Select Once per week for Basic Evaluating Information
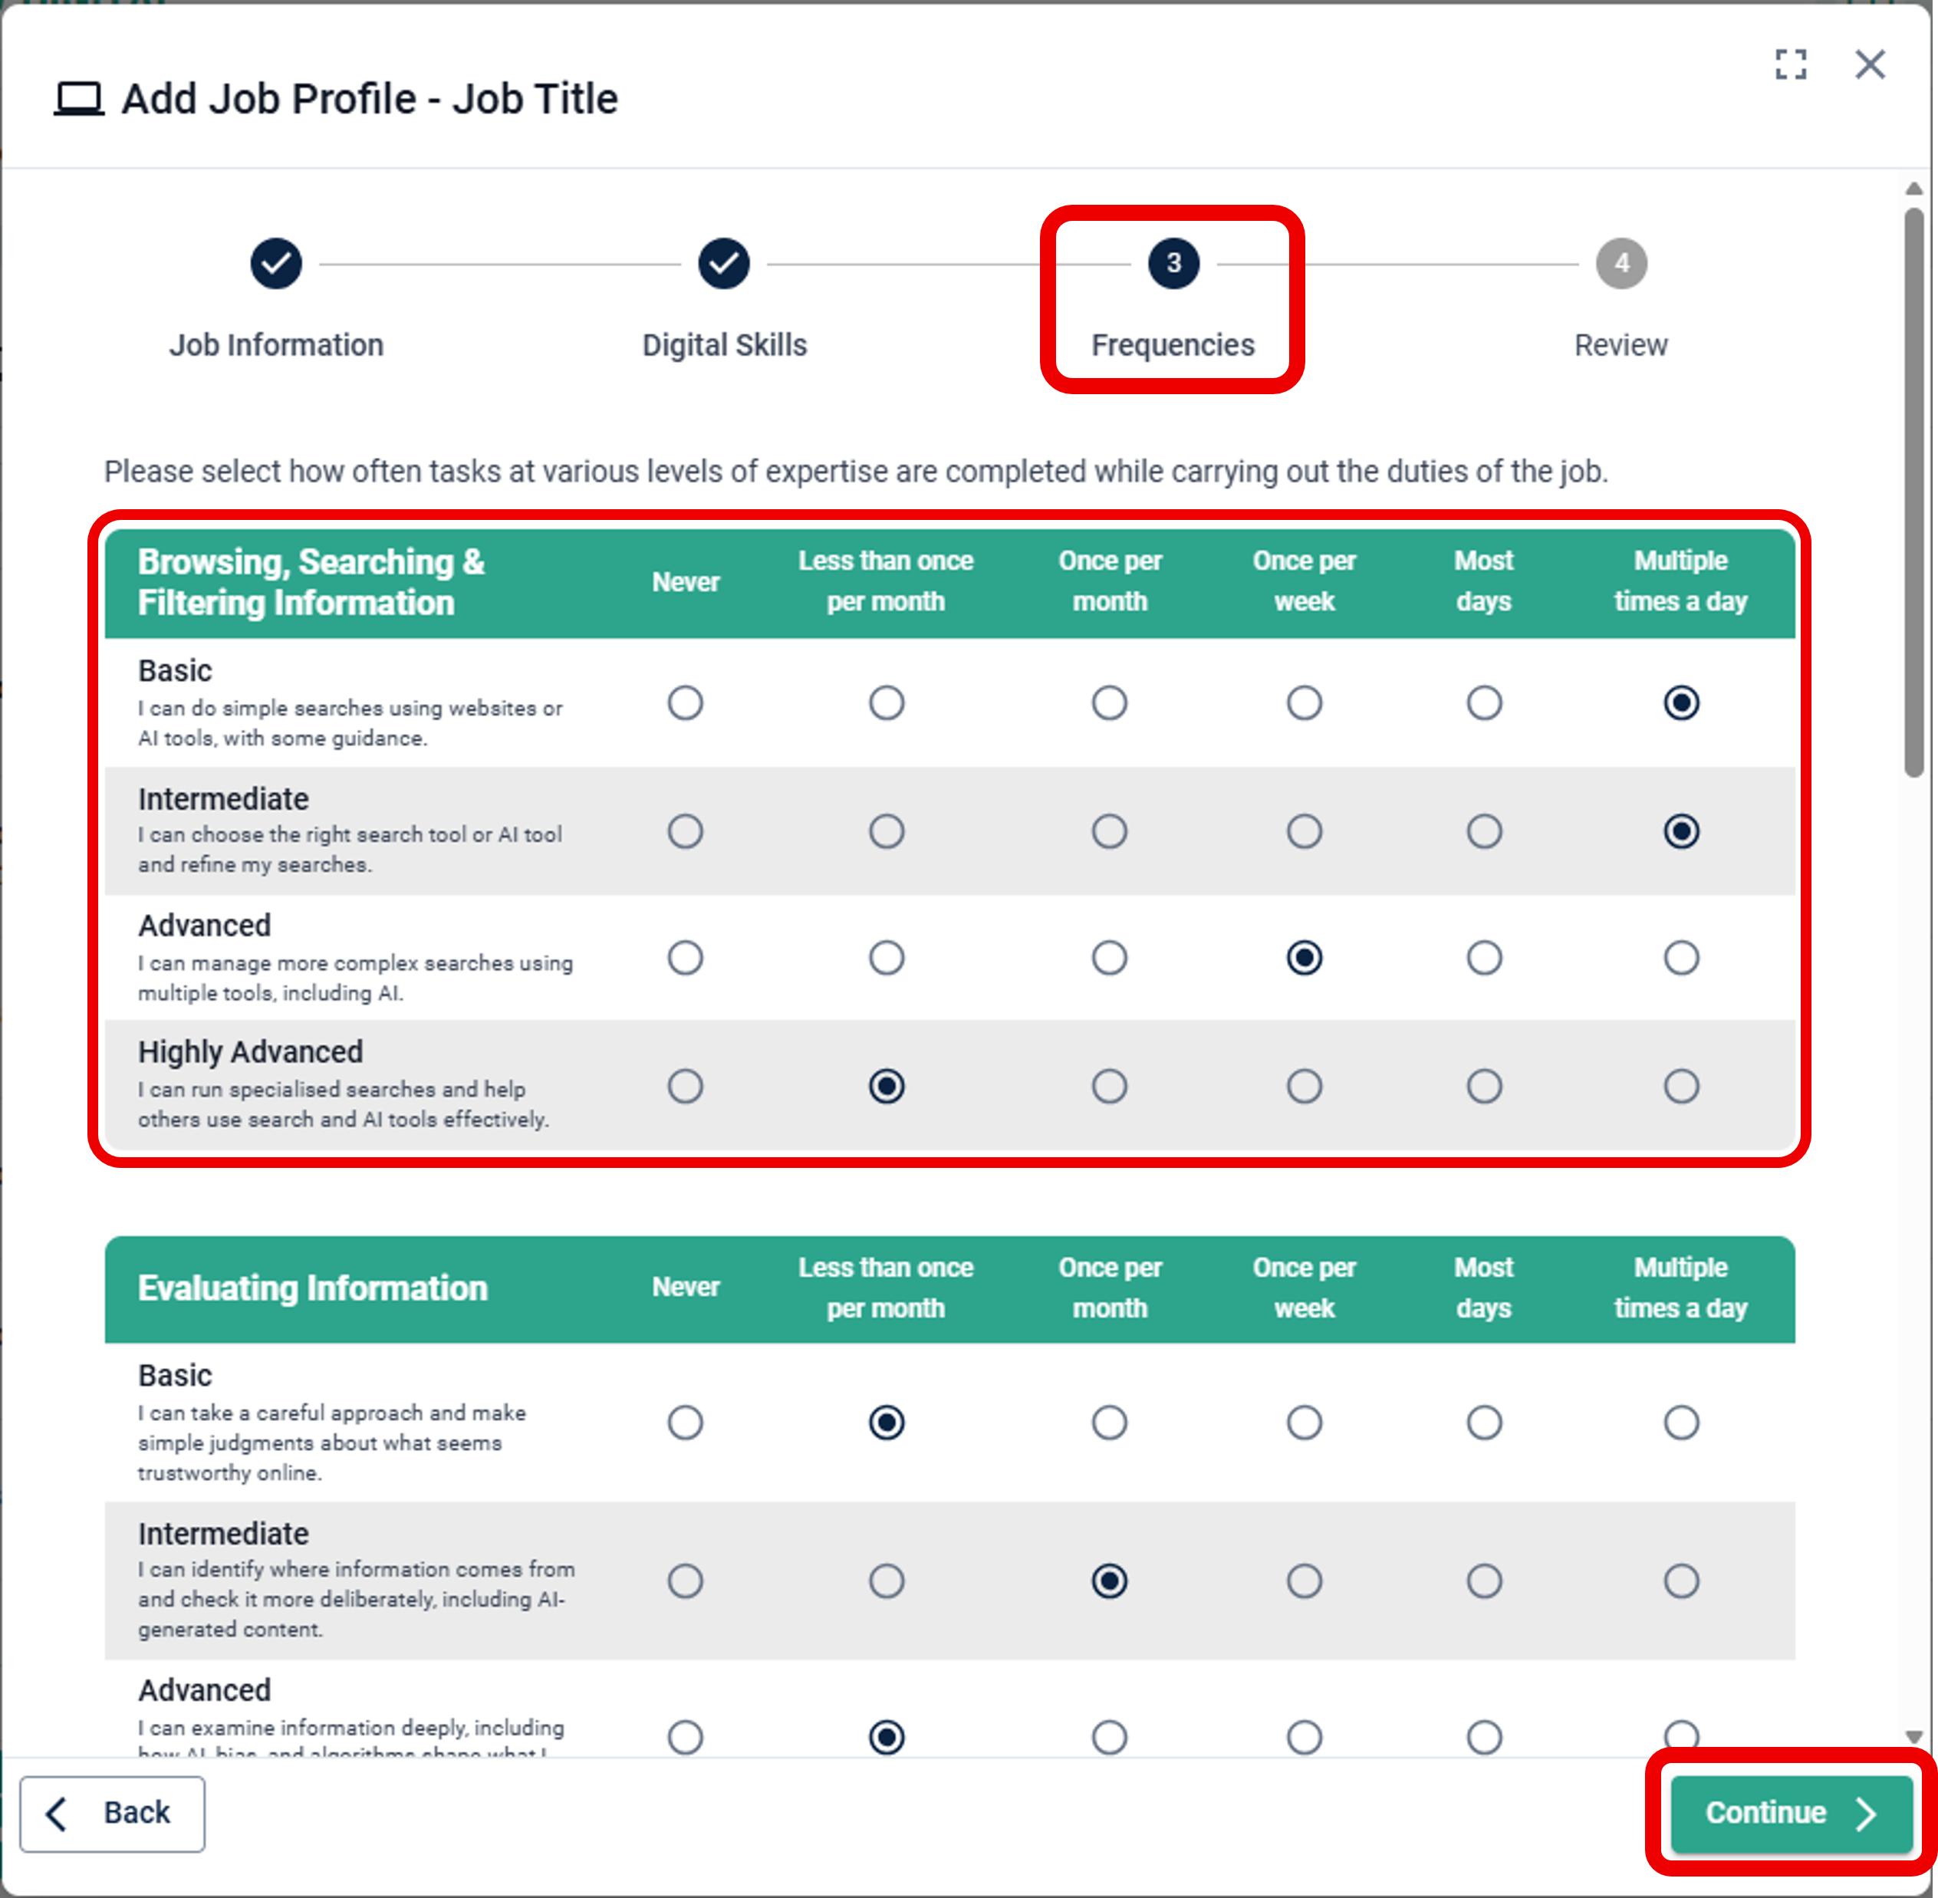Screen dimensions: 1938x1898 point(1304,1423)
